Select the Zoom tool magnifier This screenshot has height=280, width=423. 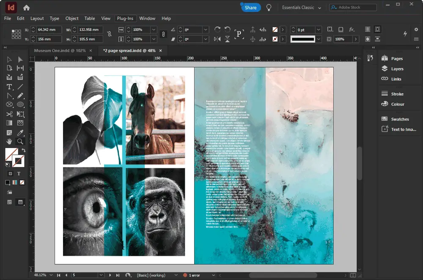pyautogui.click(x=20, y=141)
